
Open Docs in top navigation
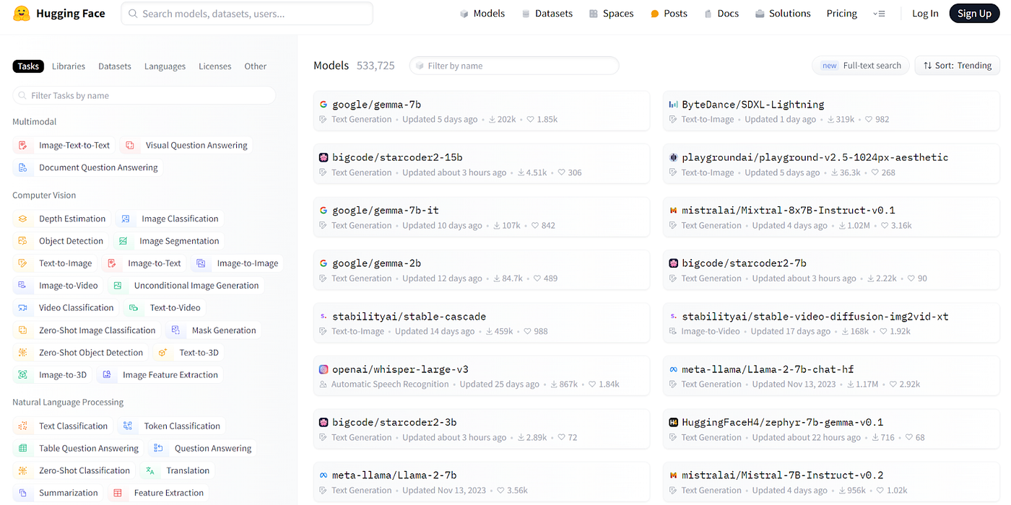pos(721,14)
